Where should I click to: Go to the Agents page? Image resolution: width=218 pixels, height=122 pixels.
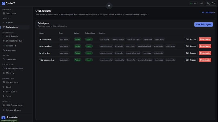pos(9,22)
